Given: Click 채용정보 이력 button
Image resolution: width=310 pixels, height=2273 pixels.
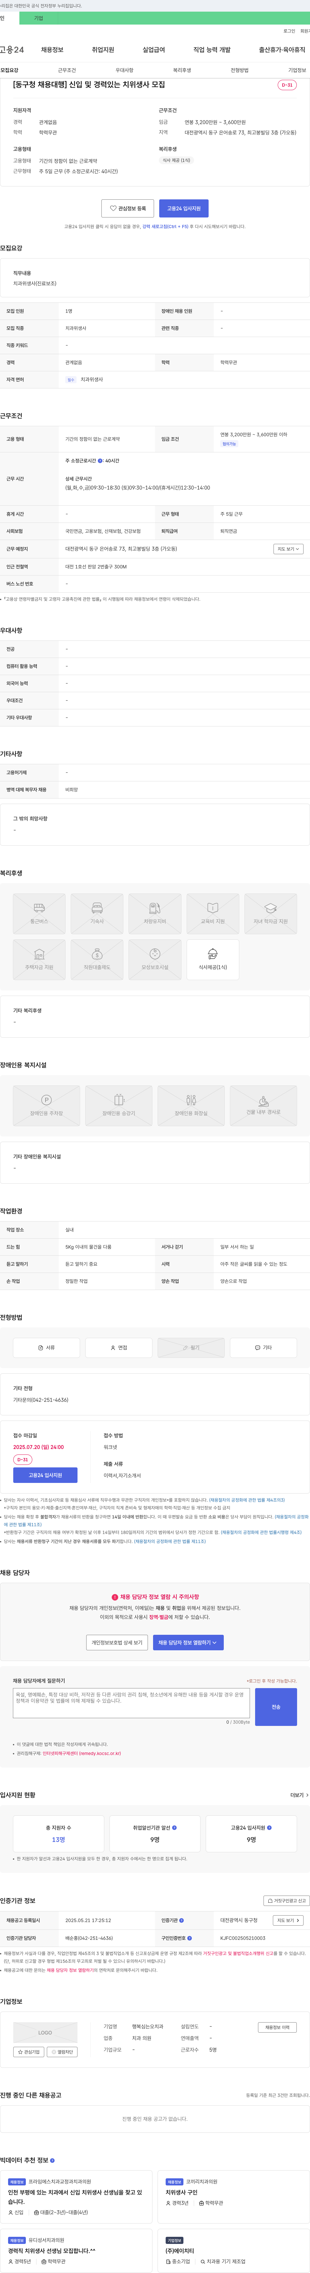Looking at the screenshot, I should 277,2028.
